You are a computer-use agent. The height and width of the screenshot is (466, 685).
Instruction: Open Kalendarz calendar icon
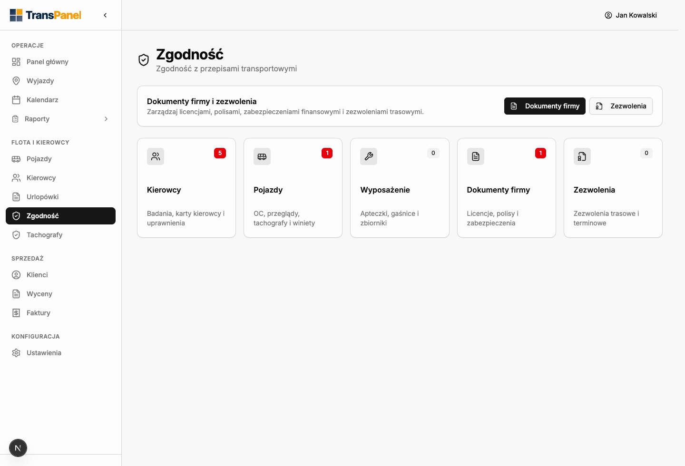click(16, 100)
